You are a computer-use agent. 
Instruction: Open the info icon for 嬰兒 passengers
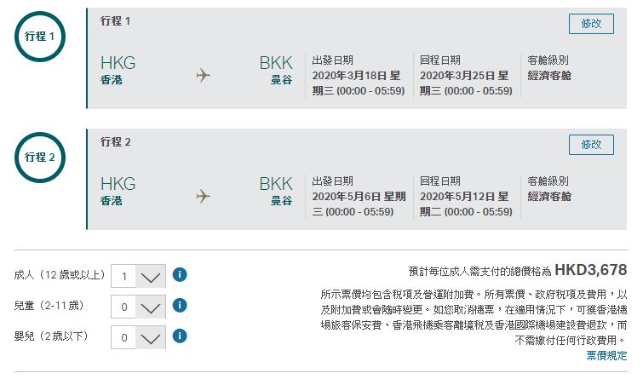[180, 336]
